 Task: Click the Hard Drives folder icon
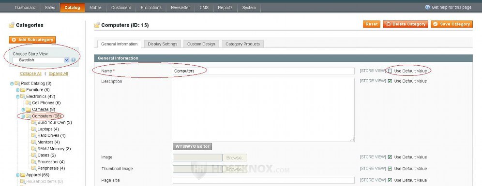[34, 135]
